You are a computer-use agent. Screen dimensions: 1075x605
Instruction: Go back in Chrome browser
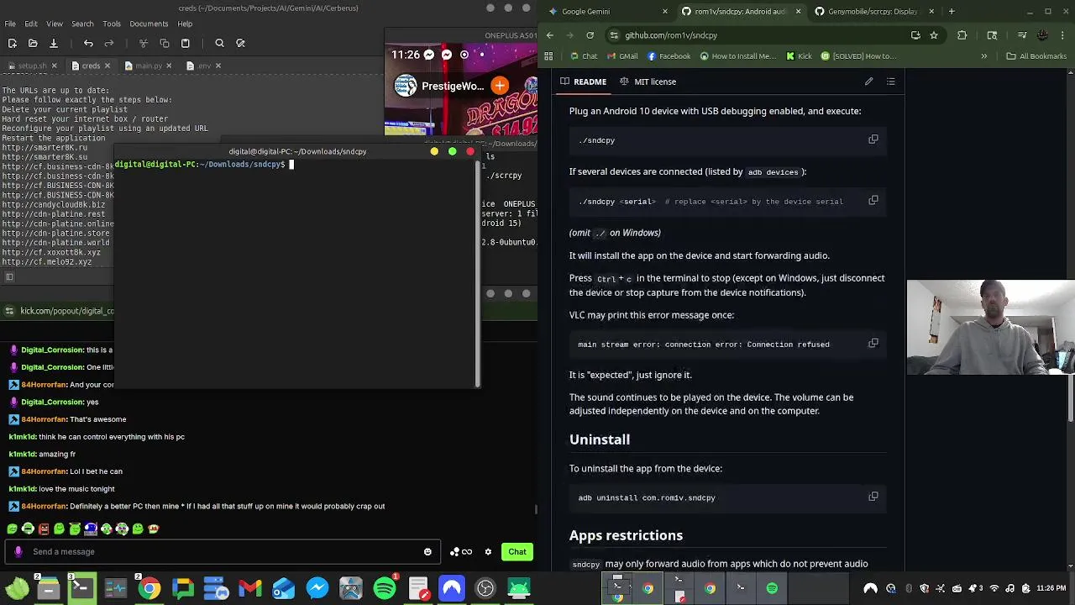(550, 35)
